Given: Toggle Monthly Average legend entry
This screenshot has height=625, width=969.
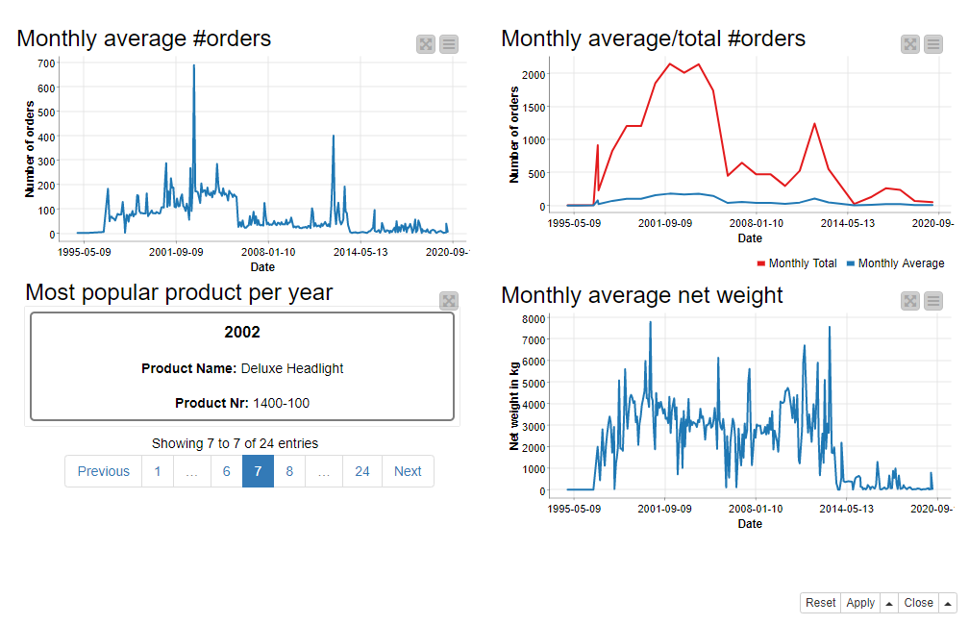Looking at the screenshot, I should tap(896, 263).
